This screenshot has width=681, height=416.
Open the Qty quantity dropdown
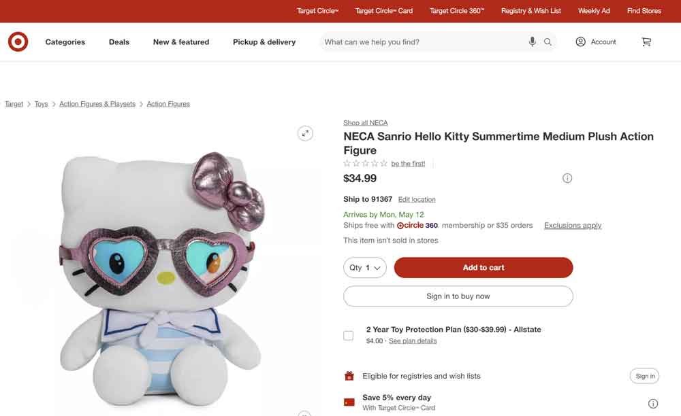coord(364,267)
